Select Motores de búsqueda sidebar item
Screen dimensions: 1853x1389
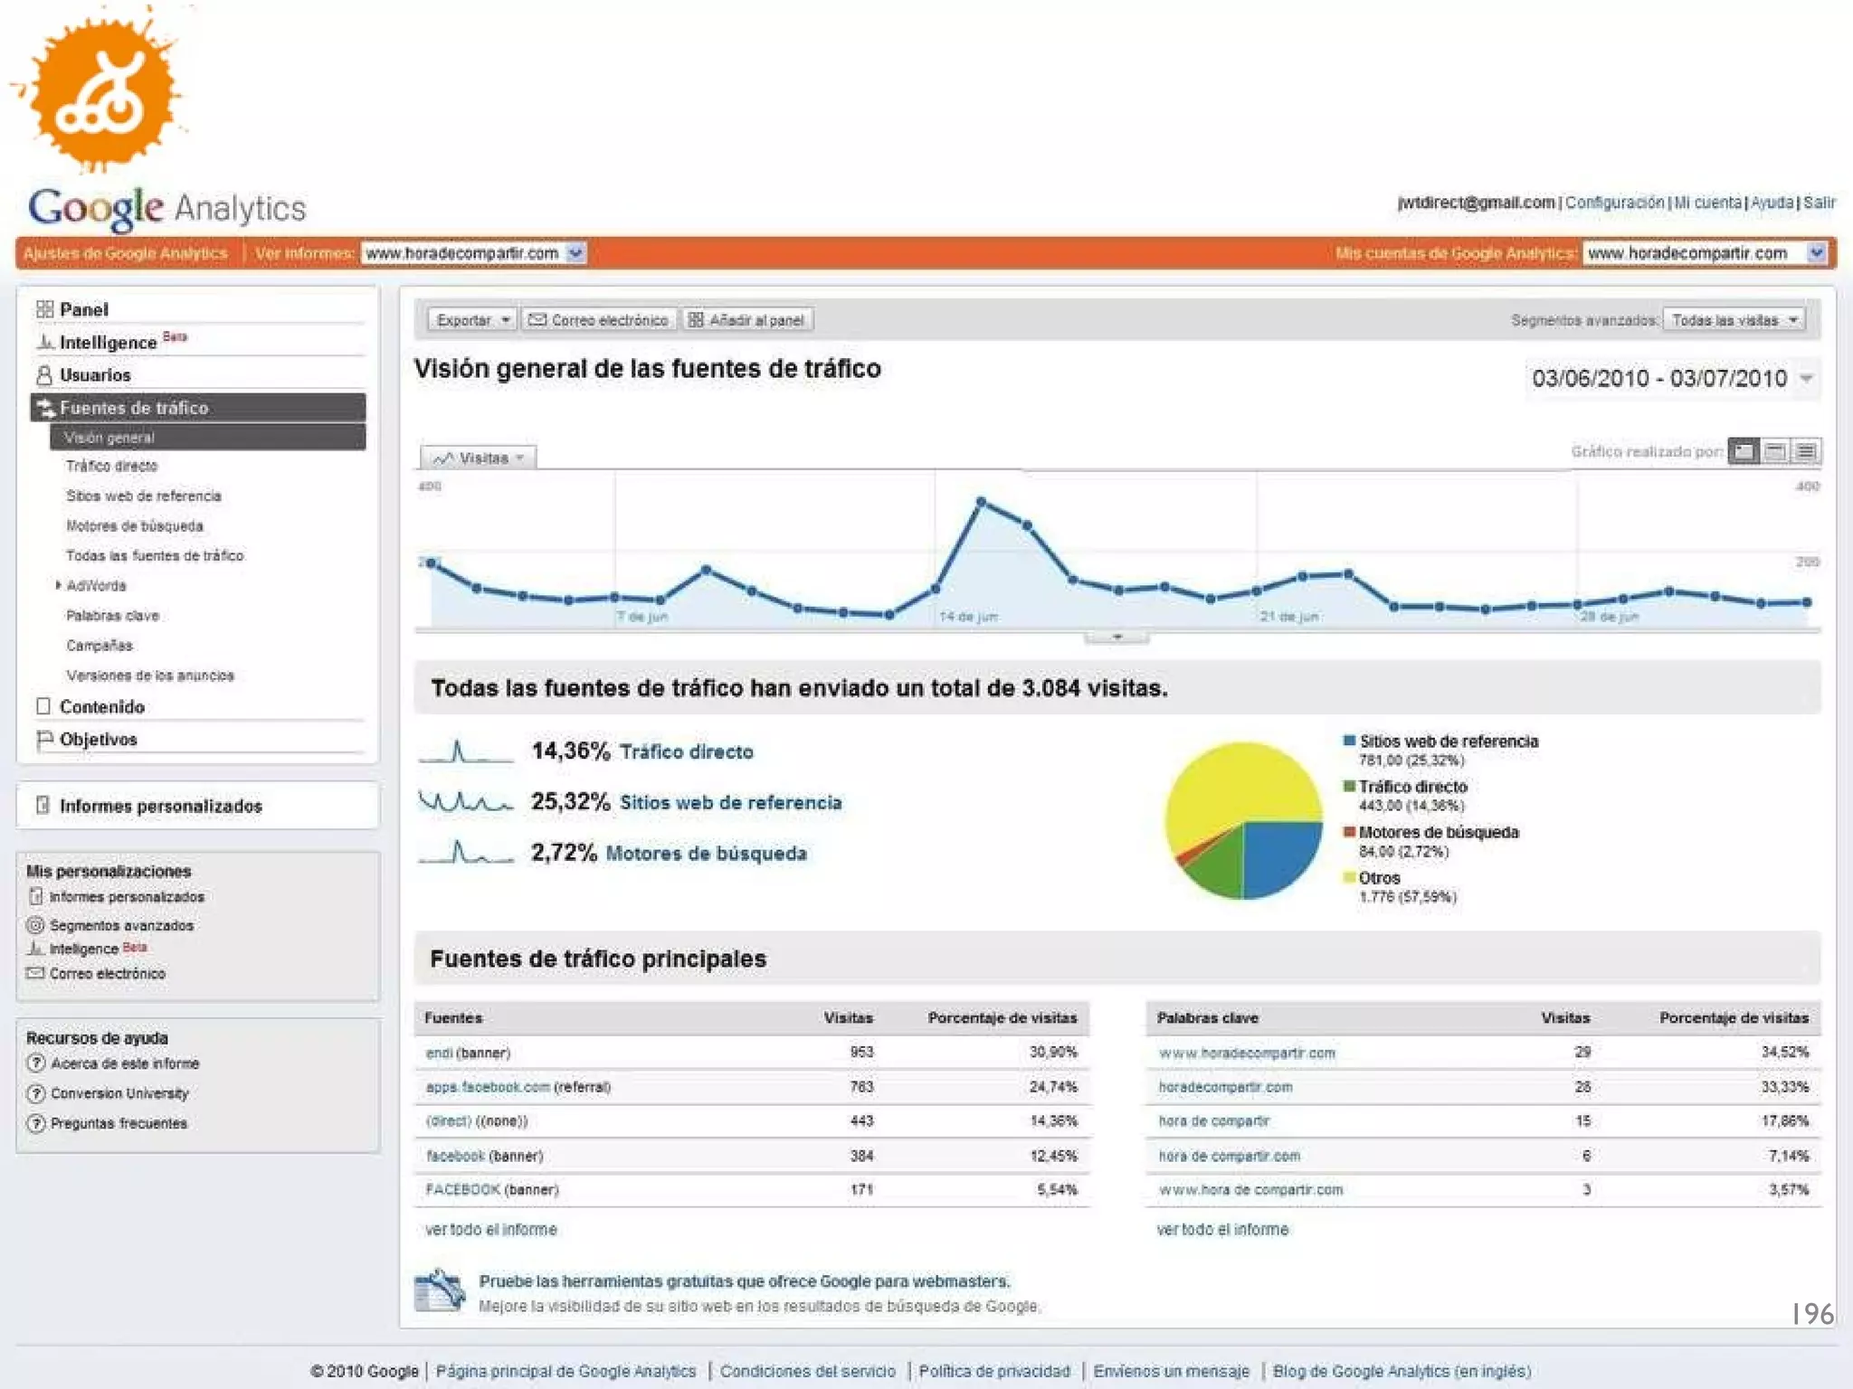pos(134,526)
